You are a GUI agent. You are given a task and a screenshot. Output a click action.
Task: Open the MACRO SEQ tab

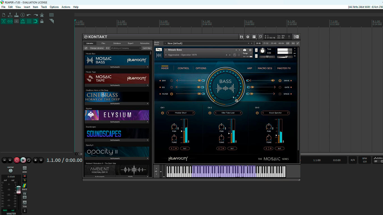[265, 68]
